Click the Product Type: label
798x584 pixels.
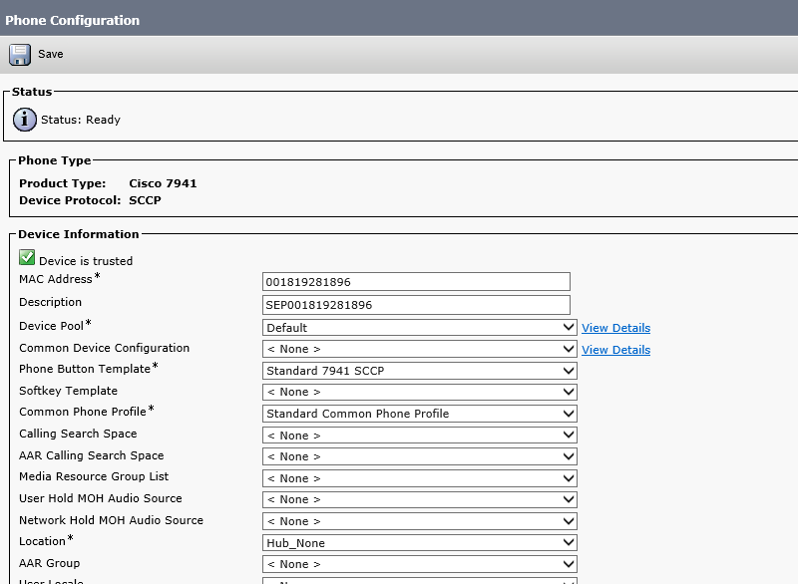(63, 183)
